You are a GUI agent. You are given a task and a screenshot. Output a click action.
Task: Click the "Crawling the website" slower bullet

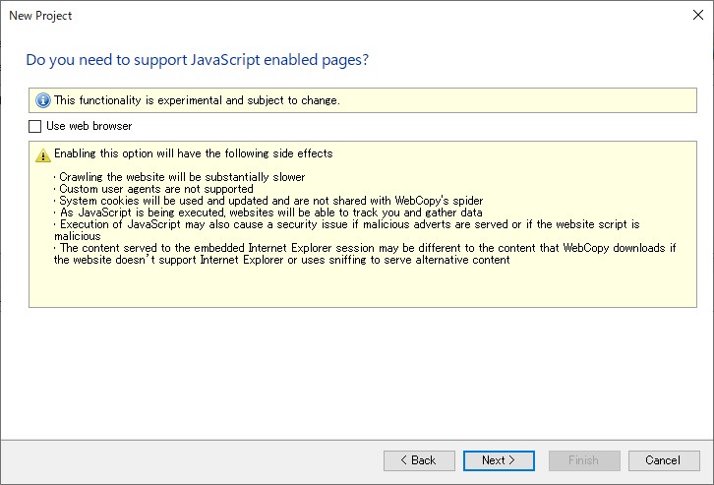[182, 177]
